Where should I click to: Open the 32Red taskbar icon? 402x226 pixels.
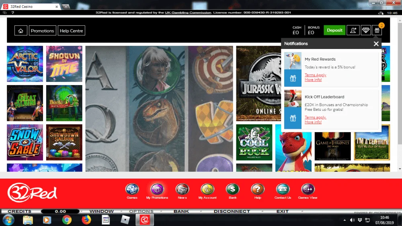[145, 220]
